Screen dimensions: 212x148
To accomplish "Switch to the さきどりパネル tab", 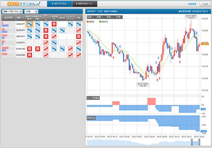I will (x=60, y=4).
